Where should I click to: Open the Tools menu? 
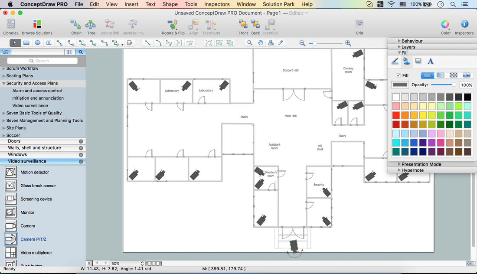[191, 4]
